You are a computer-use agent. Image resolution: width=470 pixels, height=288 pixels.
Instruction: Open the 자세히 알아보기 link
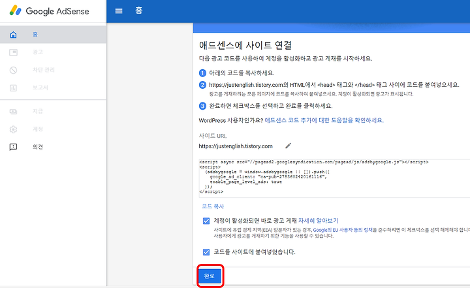point(319,221)
